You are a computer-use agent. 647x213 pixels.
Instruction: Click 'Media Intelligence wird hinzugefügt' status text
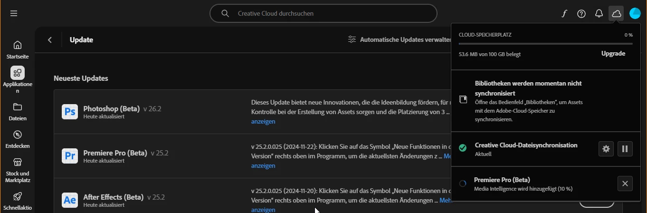point(523,189)
